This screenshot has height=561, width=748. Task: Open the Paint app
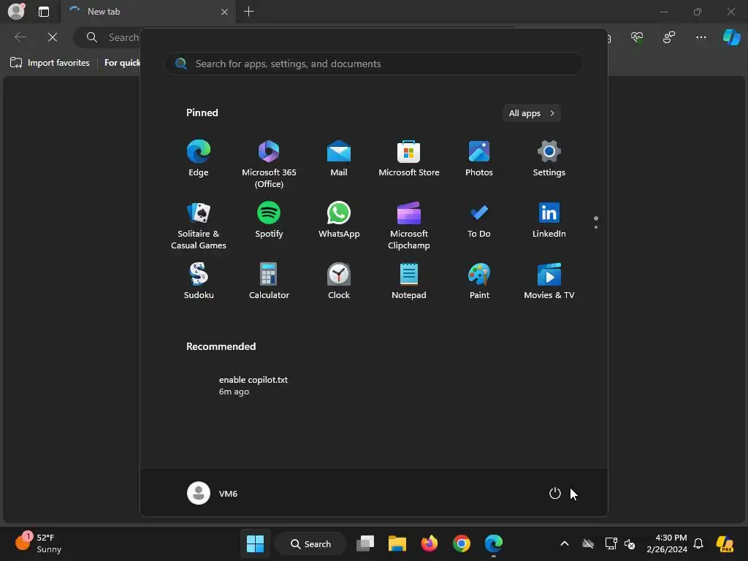(x=479, y=281)
